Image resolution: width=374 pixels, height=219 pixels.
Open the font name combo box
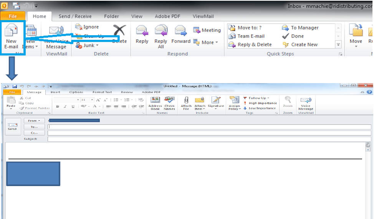(x=66, y=100)
